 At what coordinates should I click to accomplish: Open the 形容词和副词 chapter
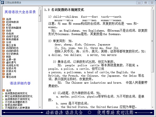click(13, 28)
